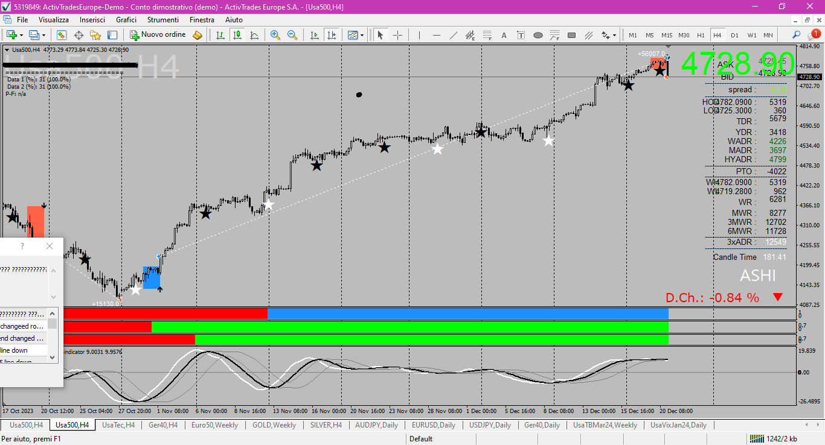Select the Fibonacci arc tool
This screenshot has width=825, height=445.
coord(555,35)
